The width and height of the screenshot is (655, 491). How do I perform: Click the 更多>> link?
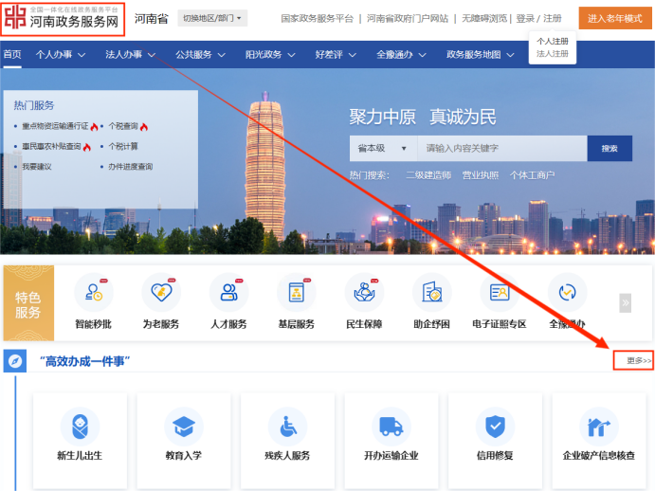click(x=632, y=360)
